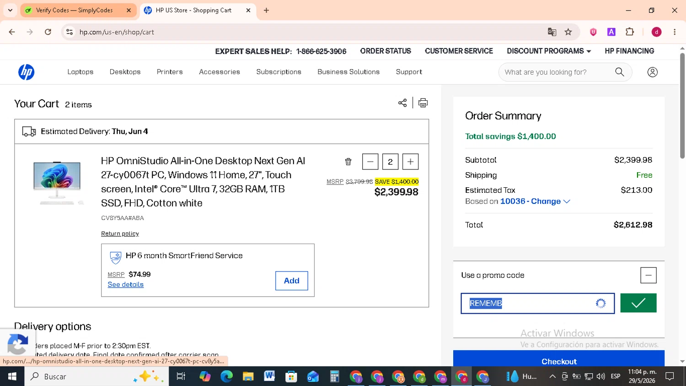The image size is (686, 386).
Task: Open Calculator from taskbar
Action: pyautogui.click(x=334, y=376)
